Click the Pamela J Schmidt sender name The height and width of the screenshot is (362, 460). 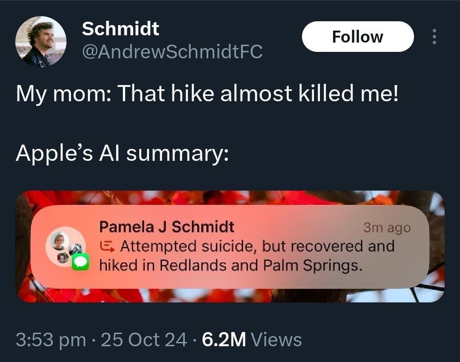[167, 227]
